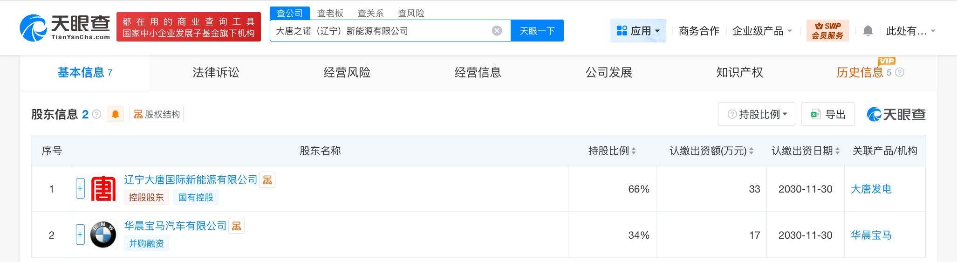Export shareholder data with 导出
The width and height of the screenshot is (957, 262).
coord(828,114)
